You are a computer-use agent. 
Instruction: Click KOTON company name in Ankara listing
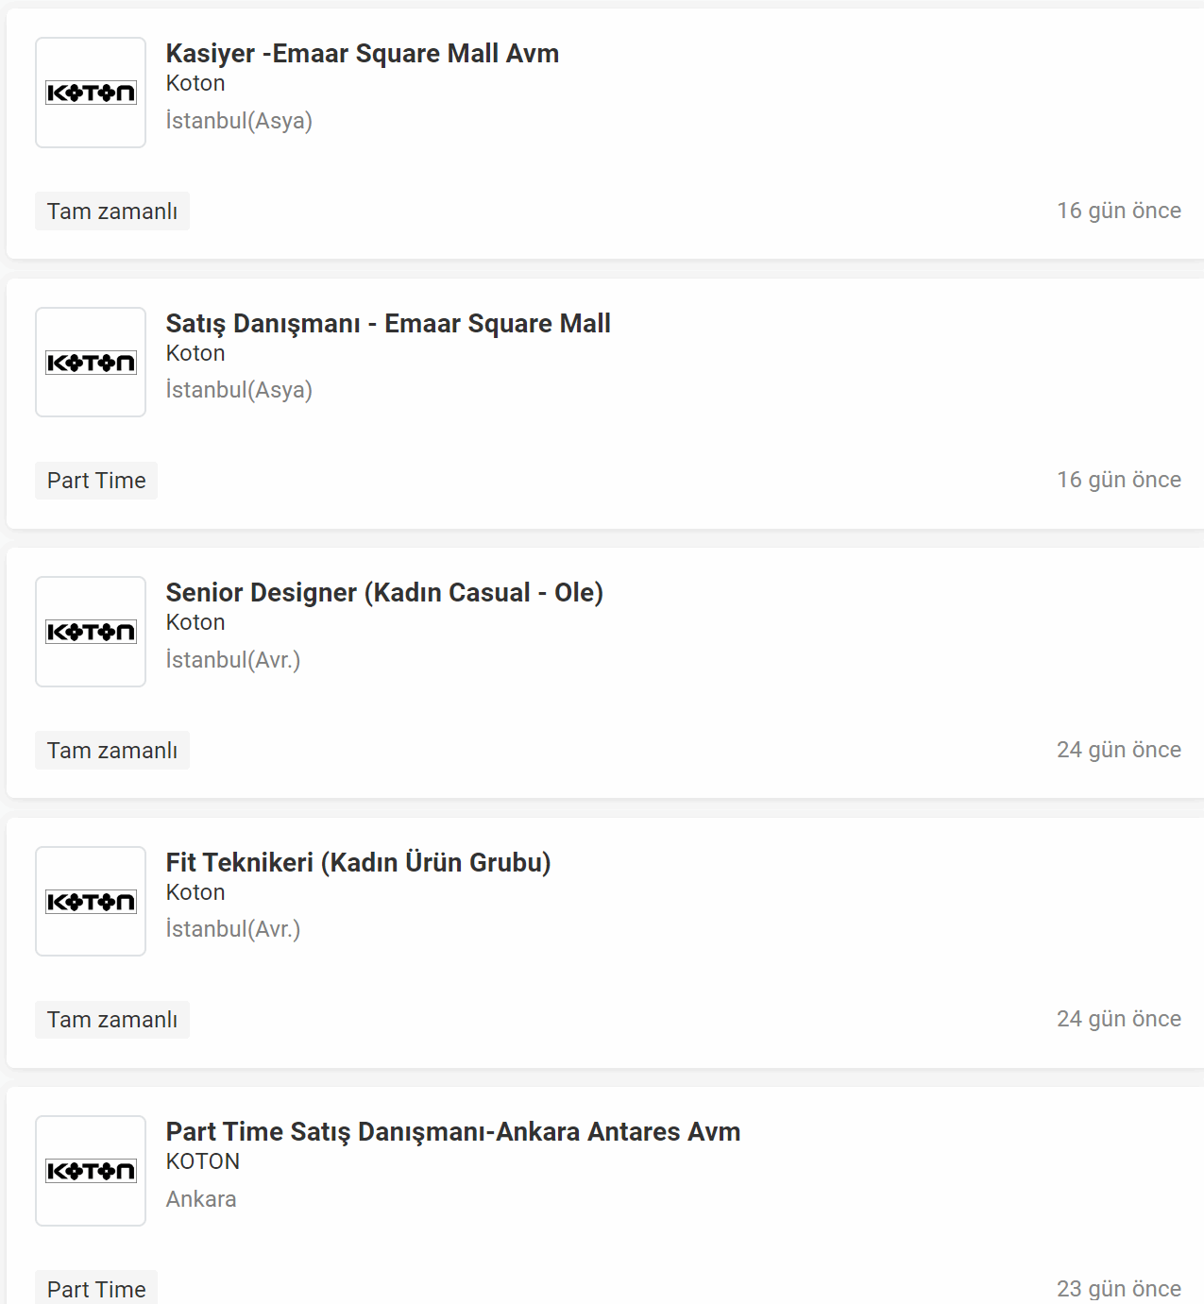pos(203,1162)
